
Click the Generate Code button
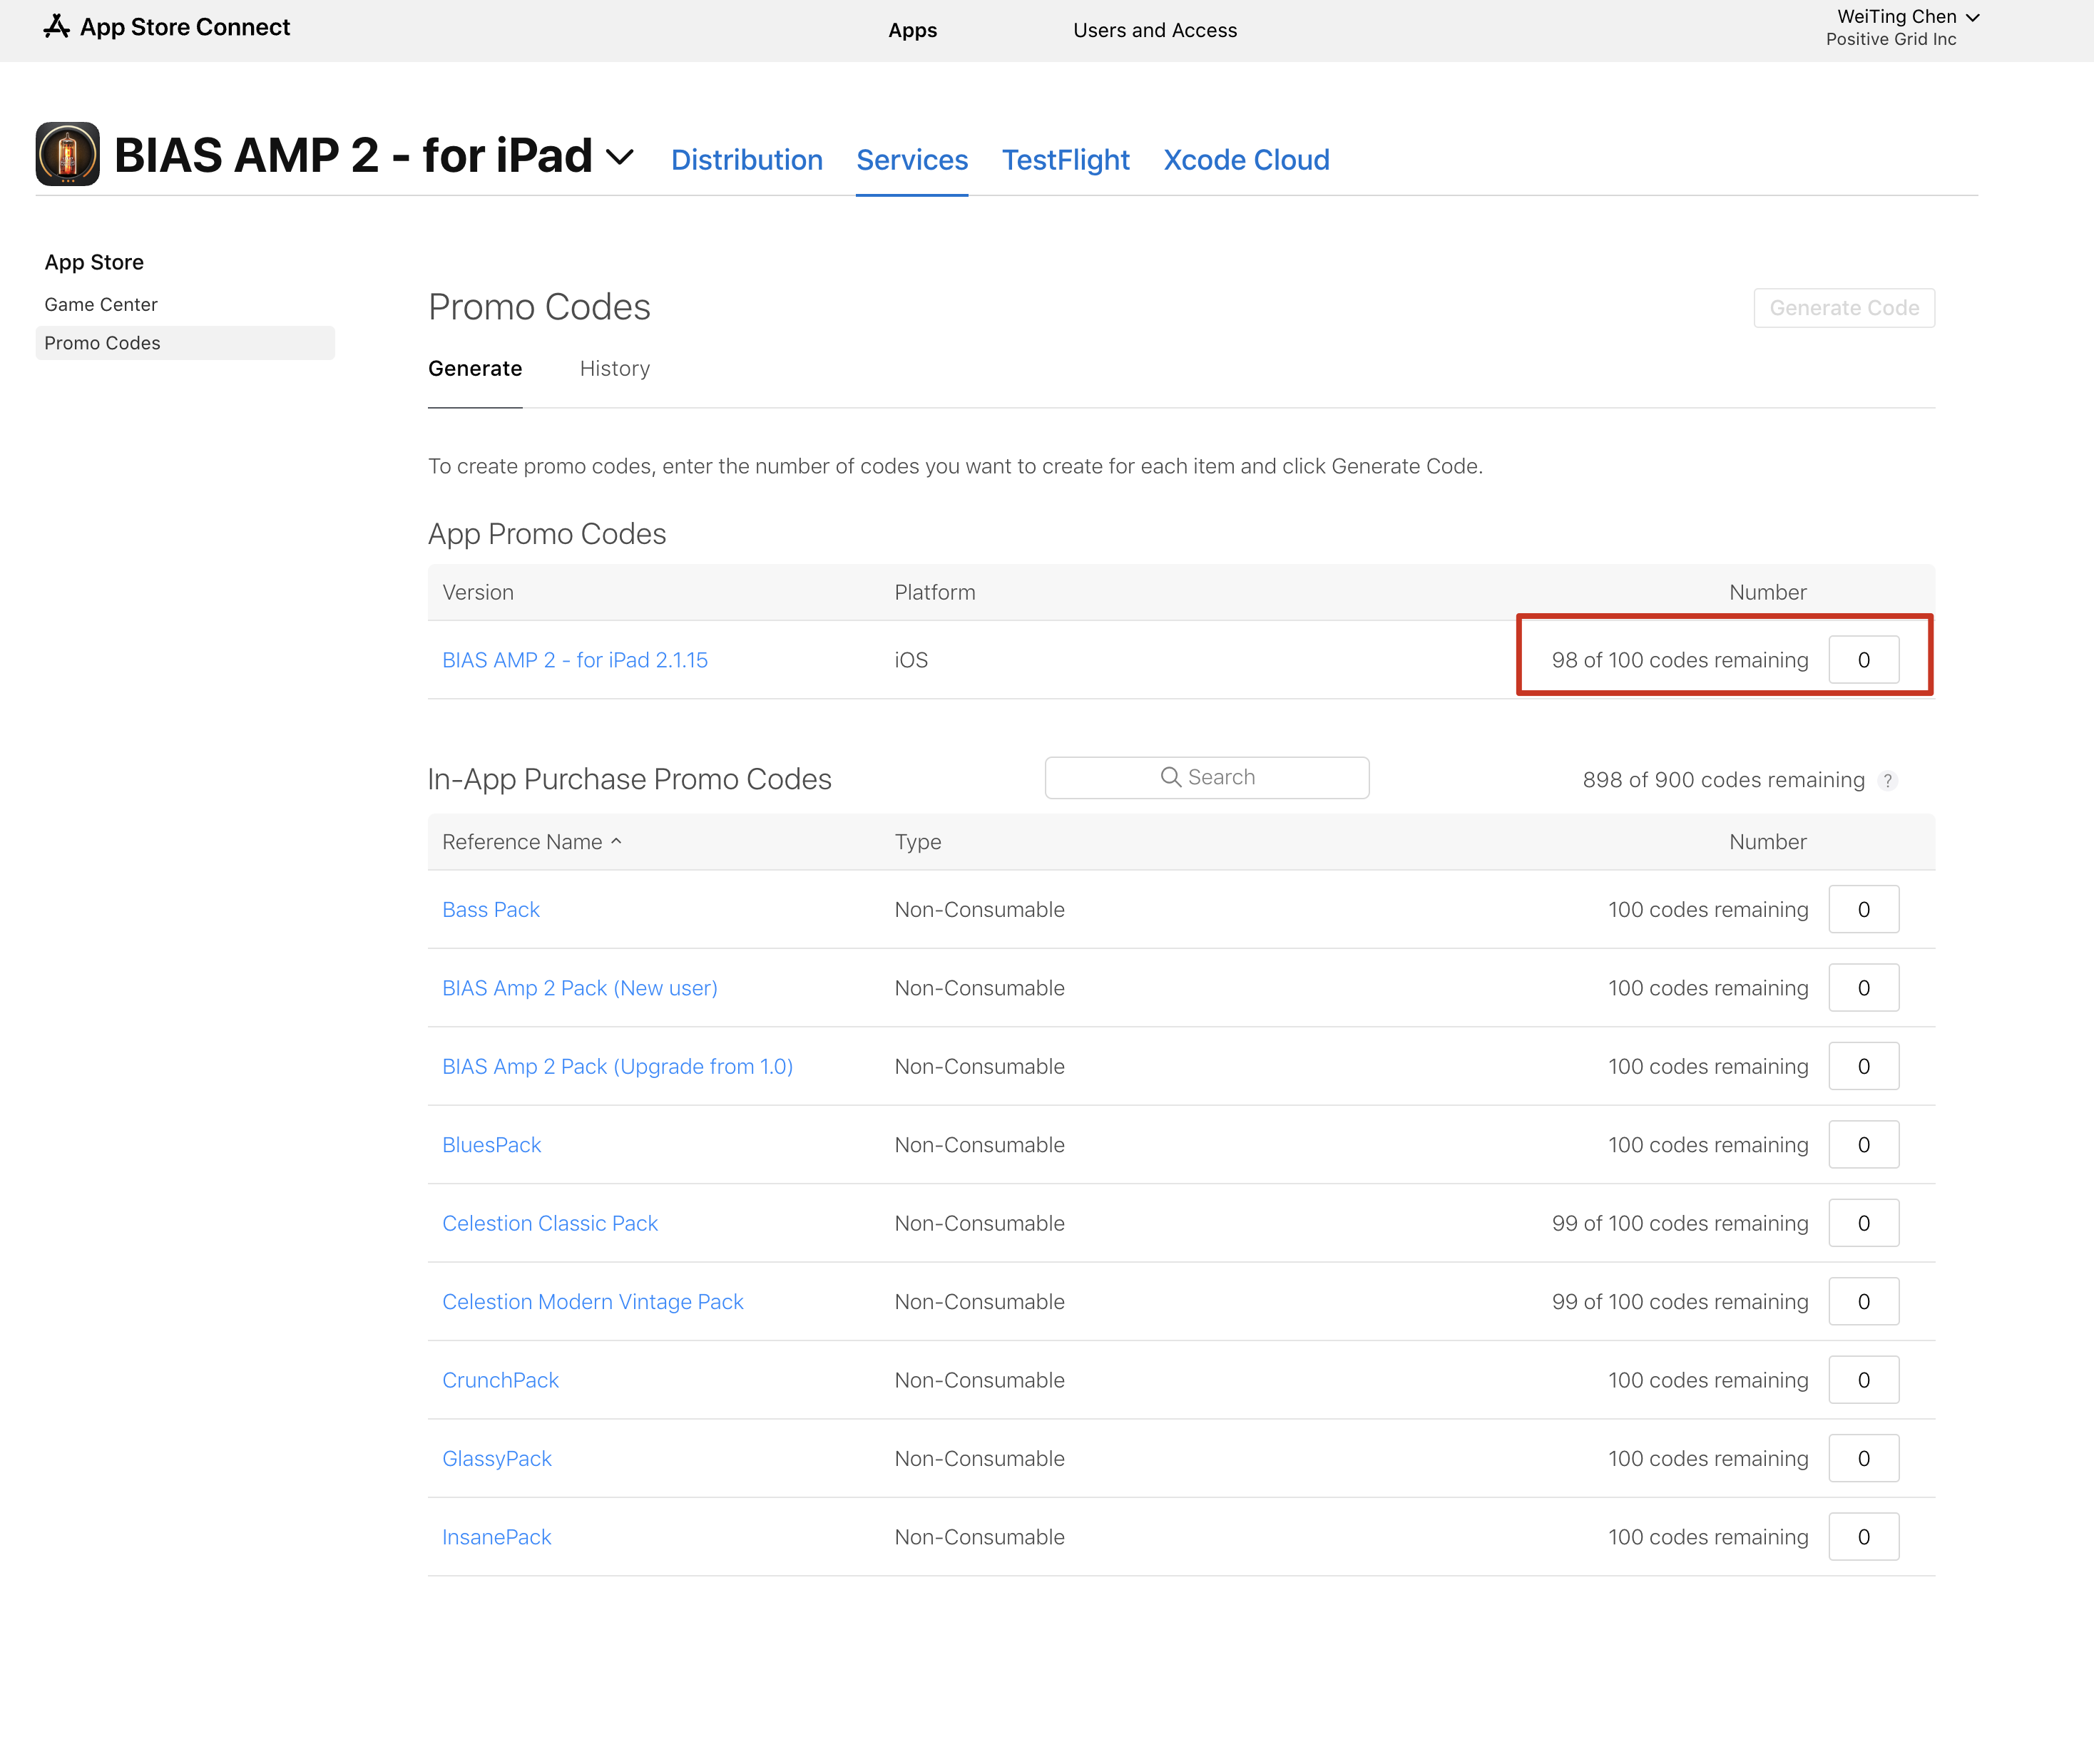pyautogui.click(x=1844, y=308)
